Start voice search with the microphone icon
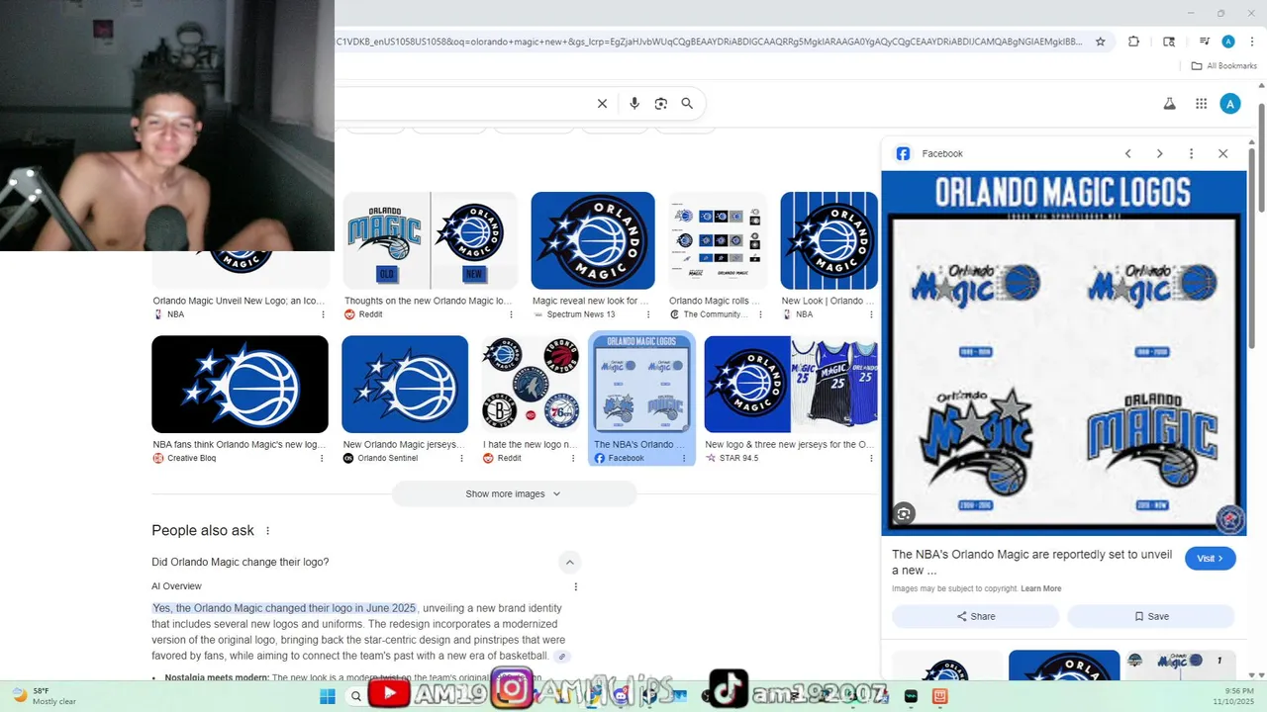 [x=634, y=103]
